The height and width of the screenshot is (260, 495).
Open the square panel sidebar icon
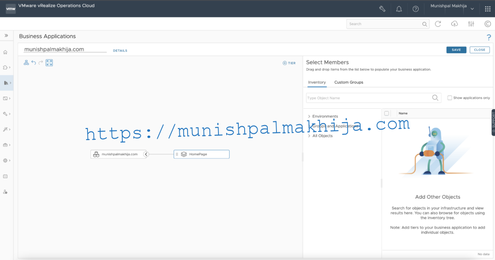point(5,176)
